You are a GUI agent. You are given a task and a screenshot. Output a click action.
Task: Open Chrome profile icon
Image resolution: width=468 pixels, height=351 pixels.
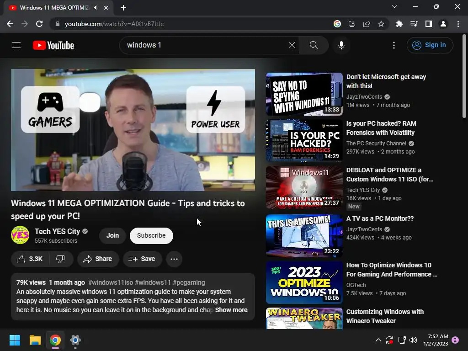443,24
